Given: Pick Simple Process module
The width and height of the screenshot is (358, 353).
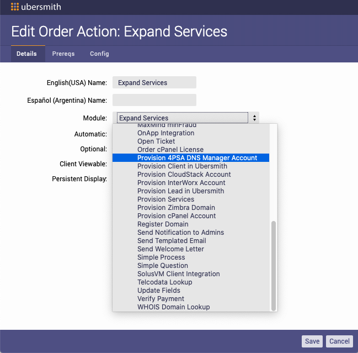Looking at the screenshot, I should tap(191, 257).
